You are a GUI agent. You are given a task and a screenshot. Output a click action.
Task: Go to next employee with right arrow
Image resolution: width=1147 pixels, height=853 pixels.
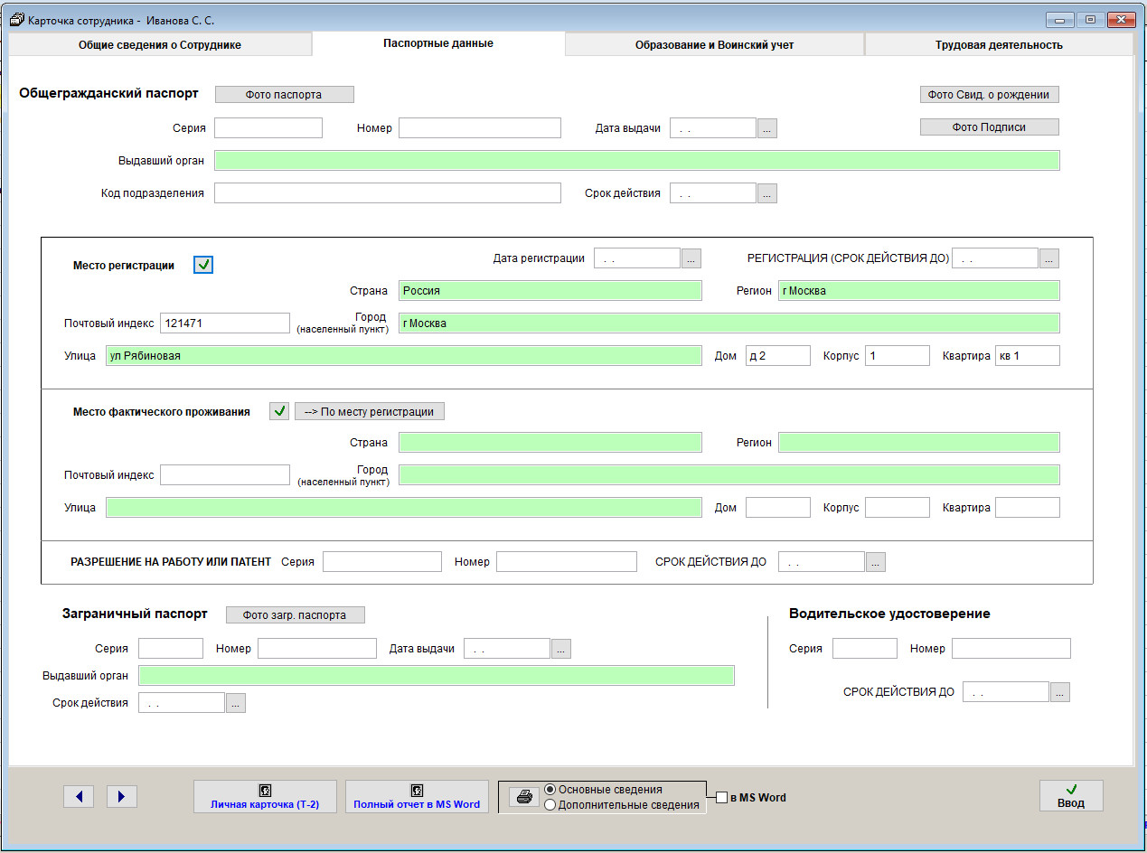tap(122, 796)
